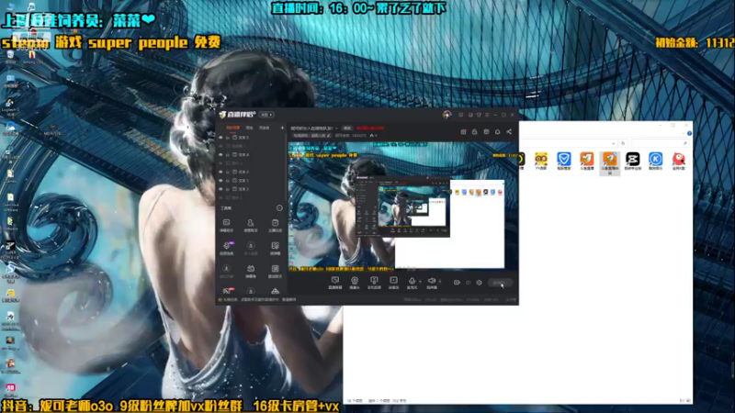735x413 pixels.
Task: Hide the 文本 4 layer via eye icon
Action: pos(220,154)
